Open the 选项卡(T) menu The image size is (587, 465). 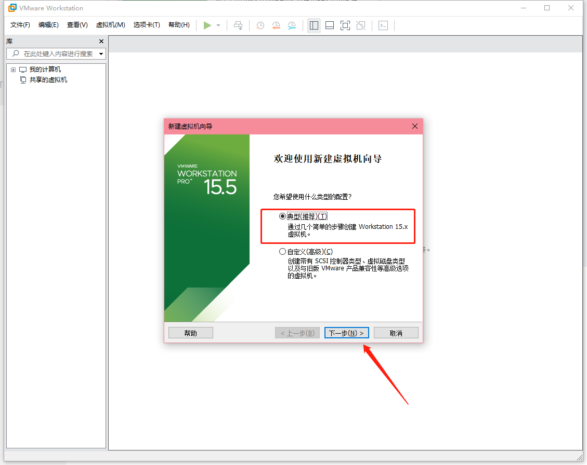(x=147, y=25)
